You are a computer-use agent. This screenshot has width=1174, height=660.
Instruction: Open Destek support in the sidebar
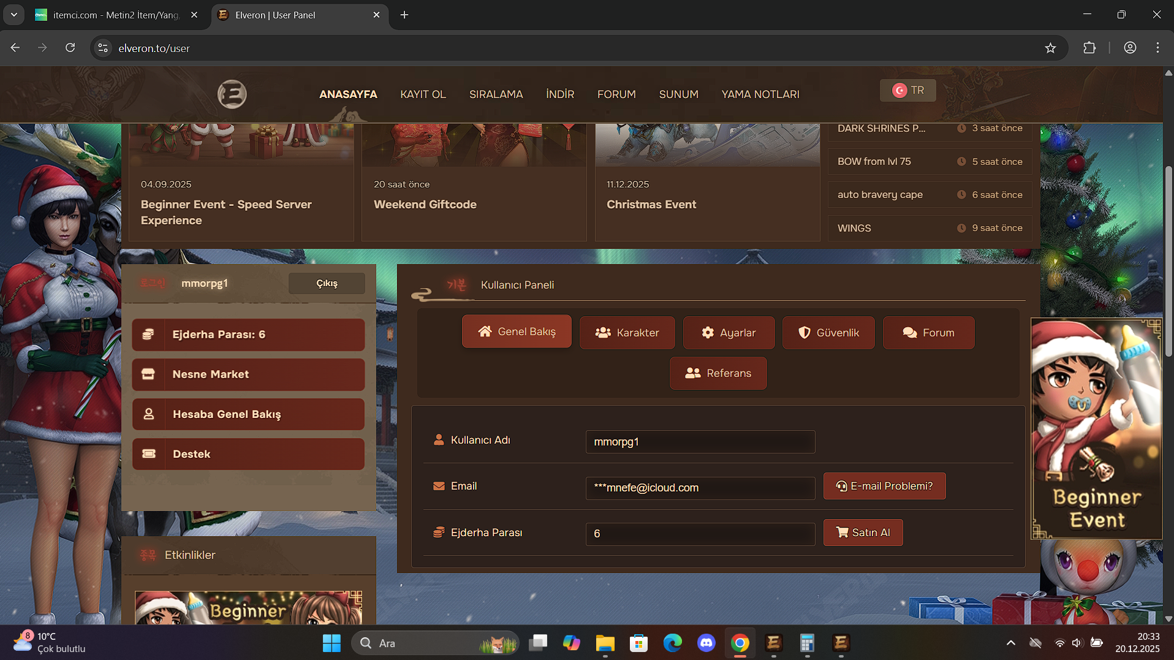(x=248, y=454)
